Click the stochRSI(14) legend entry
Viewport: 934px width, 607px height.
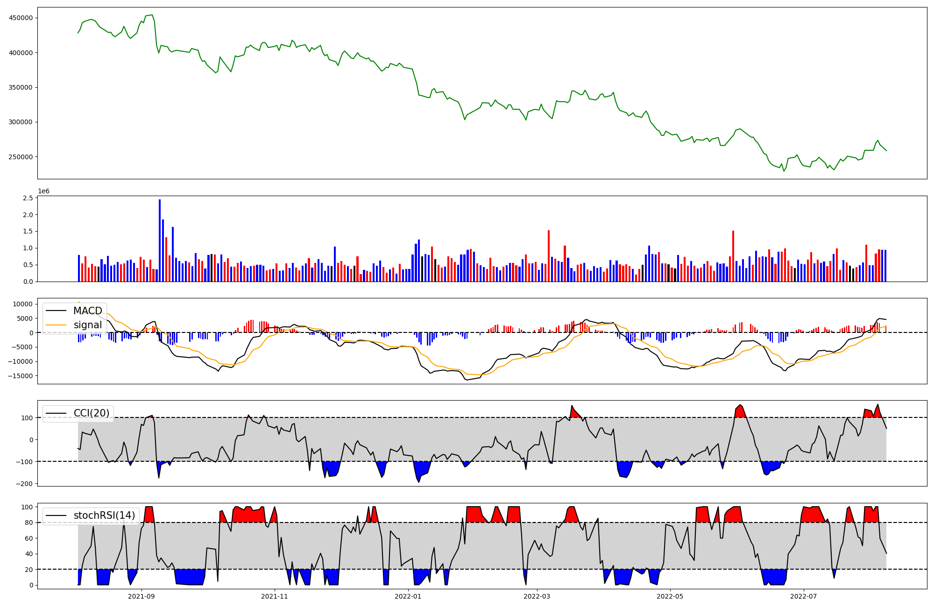pyautogui.click(x=104, y=515)
